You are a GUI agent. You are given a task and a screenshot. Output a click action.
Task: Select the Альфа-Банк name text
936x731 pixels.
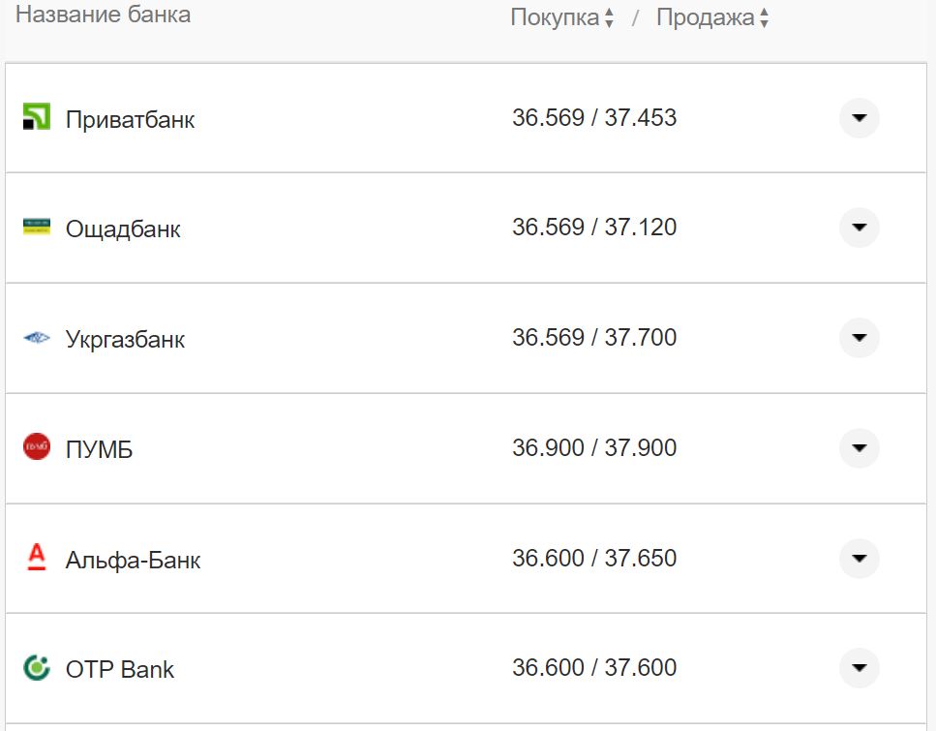point(133,560)
